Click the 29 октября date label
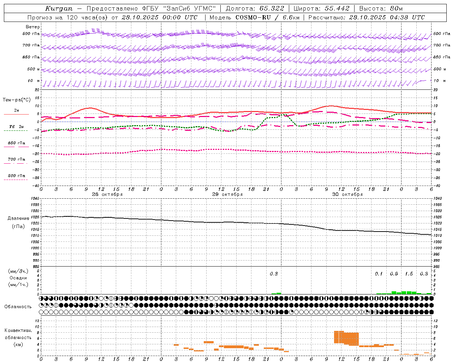Screen dimensions: 452x362 tap(227, 194)
